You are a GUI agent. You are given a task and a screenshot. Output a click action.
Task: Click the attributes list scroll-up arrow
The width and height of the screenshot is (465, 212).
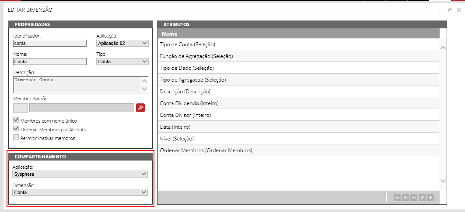pos(443,48)
